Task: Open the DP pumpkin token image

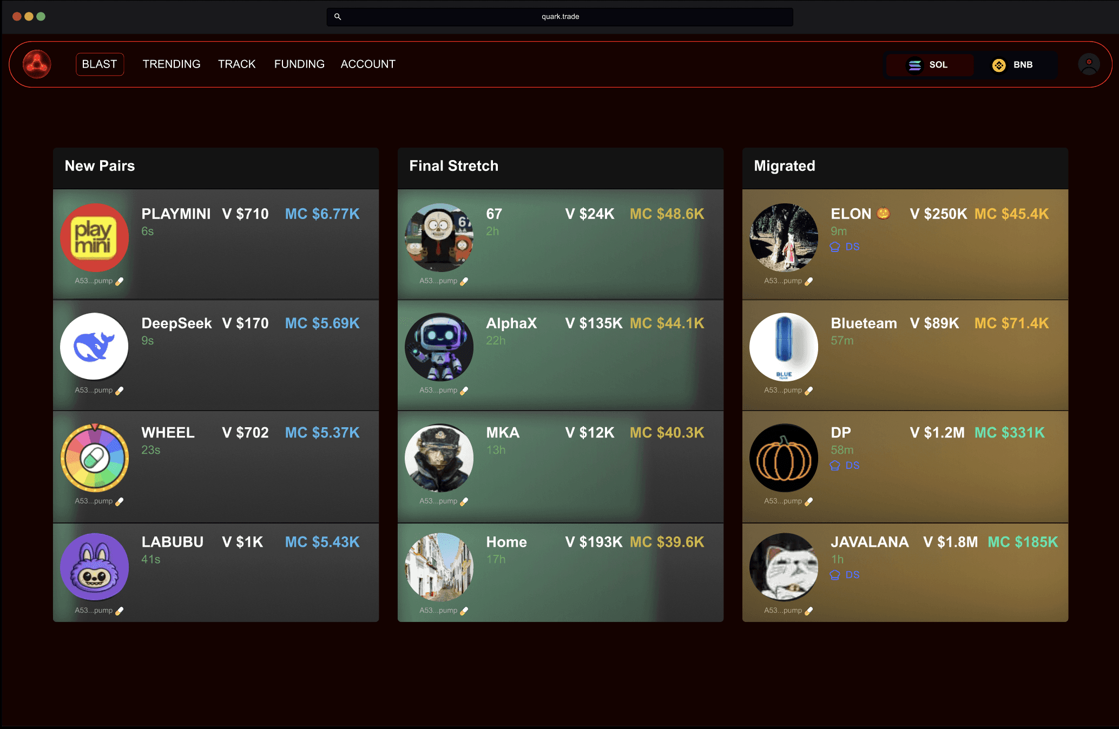Action: pyautogui.click(x=784, y=458)
